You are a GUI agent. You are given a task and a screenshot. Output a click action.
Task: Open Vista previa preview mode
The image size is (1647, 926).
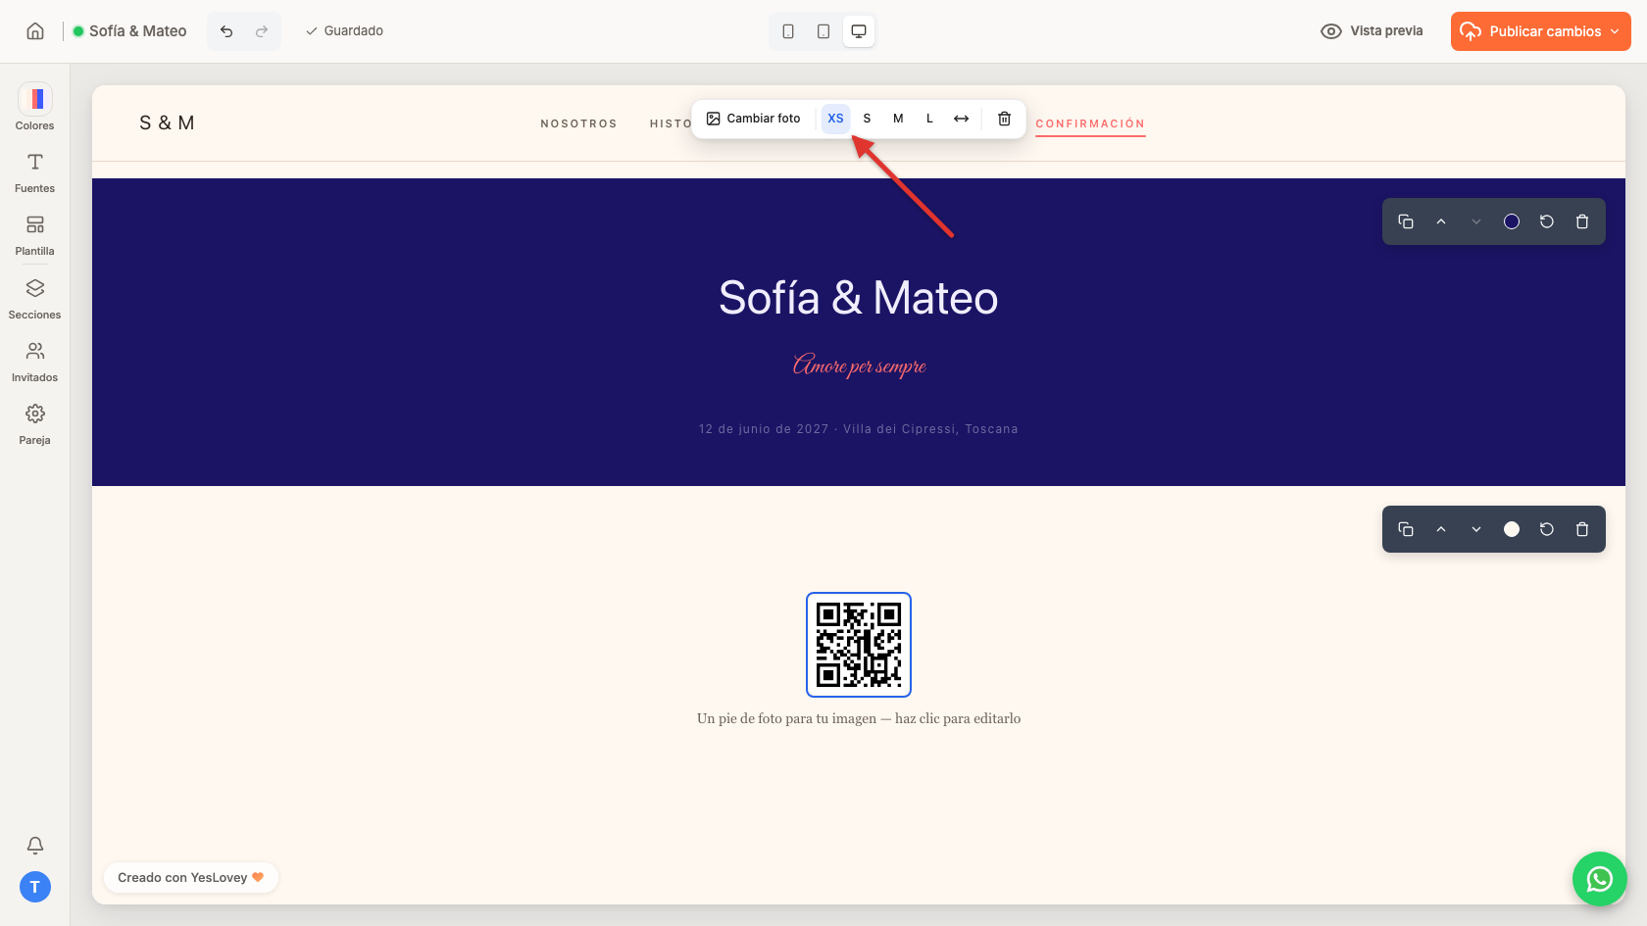[1372, 31]
